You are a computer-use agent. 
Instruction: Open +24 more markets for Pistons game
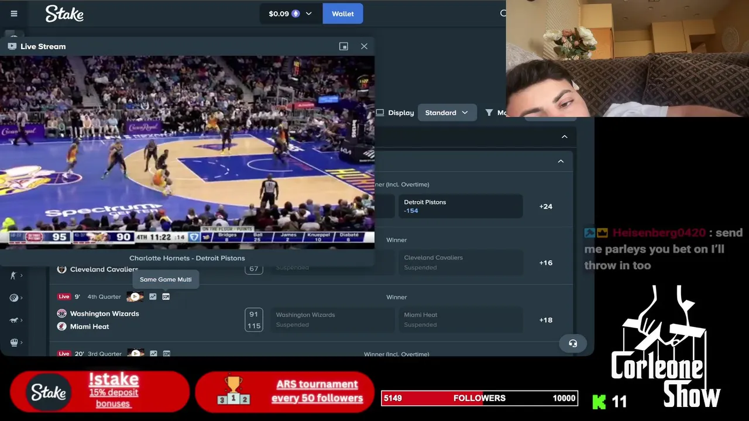546,206
